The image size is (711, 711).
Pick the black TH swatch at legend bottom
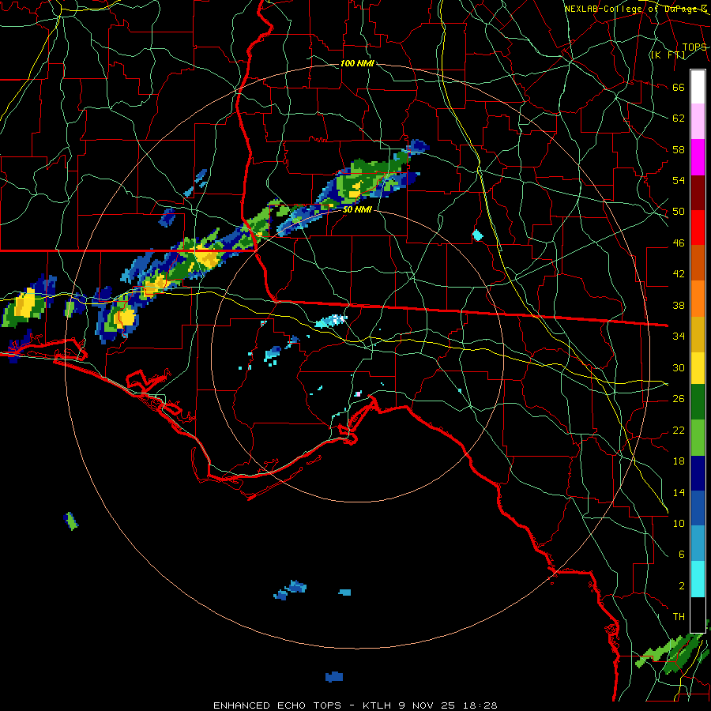(x=698, y=614)
